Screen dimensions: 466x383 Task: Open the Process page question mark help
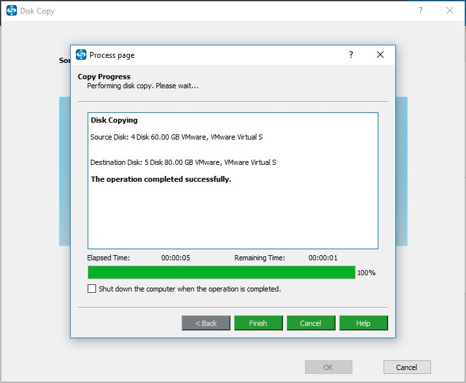pos(351,55)
